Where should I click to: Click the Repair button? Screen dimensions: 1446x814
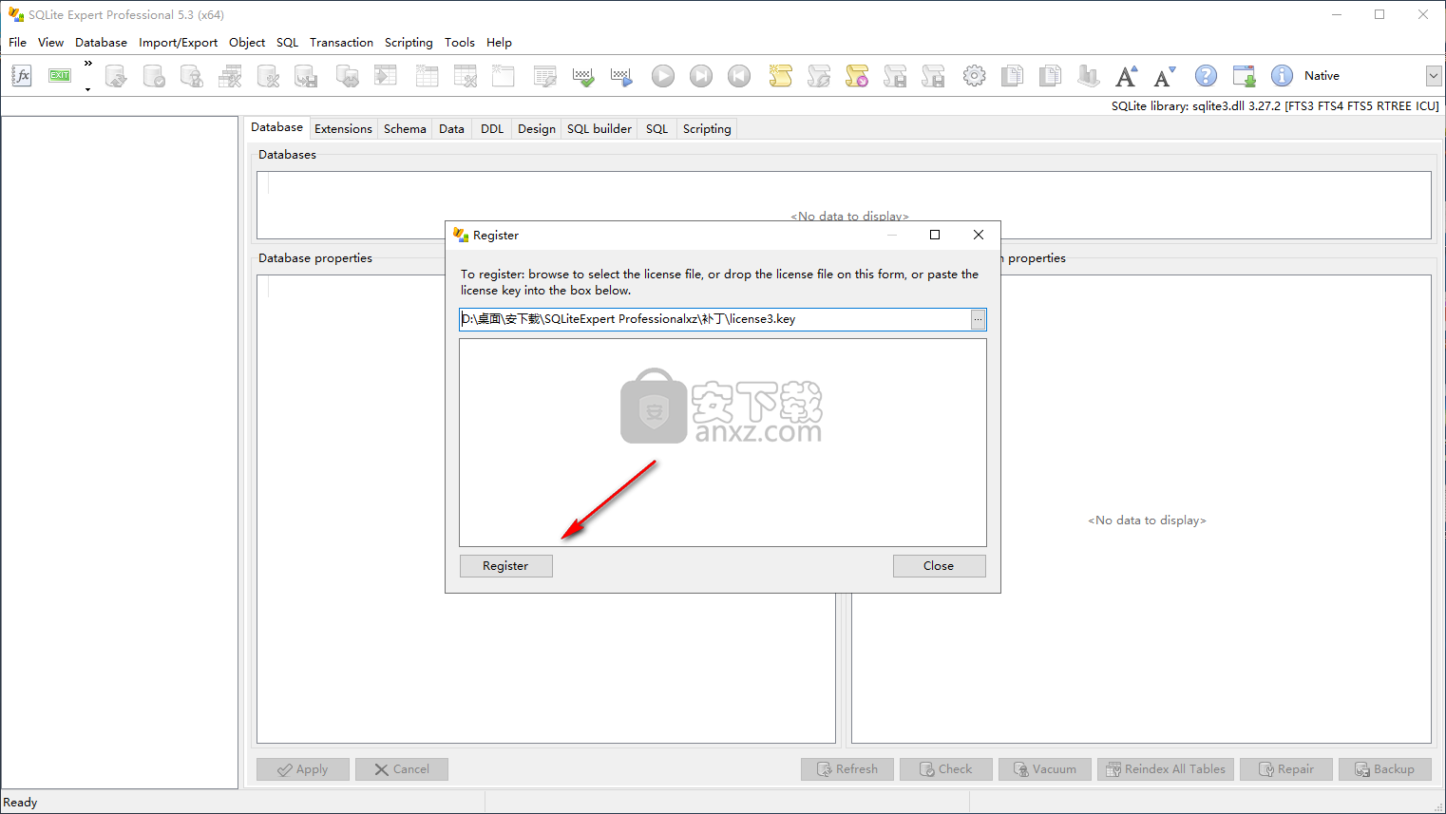tap(1286, 769)
